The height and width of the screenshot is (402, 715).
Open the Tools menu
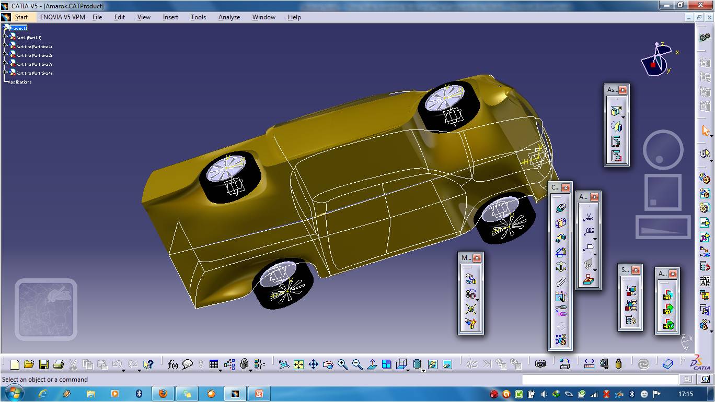click(x=198, y=17)
